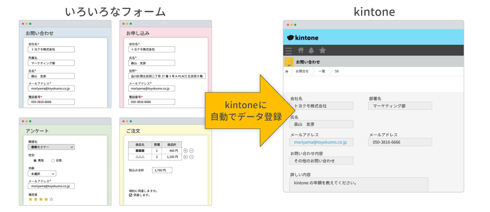Select the 女性 radio button
The height and width of the screenshot is (212, 490).
(53, 160)
